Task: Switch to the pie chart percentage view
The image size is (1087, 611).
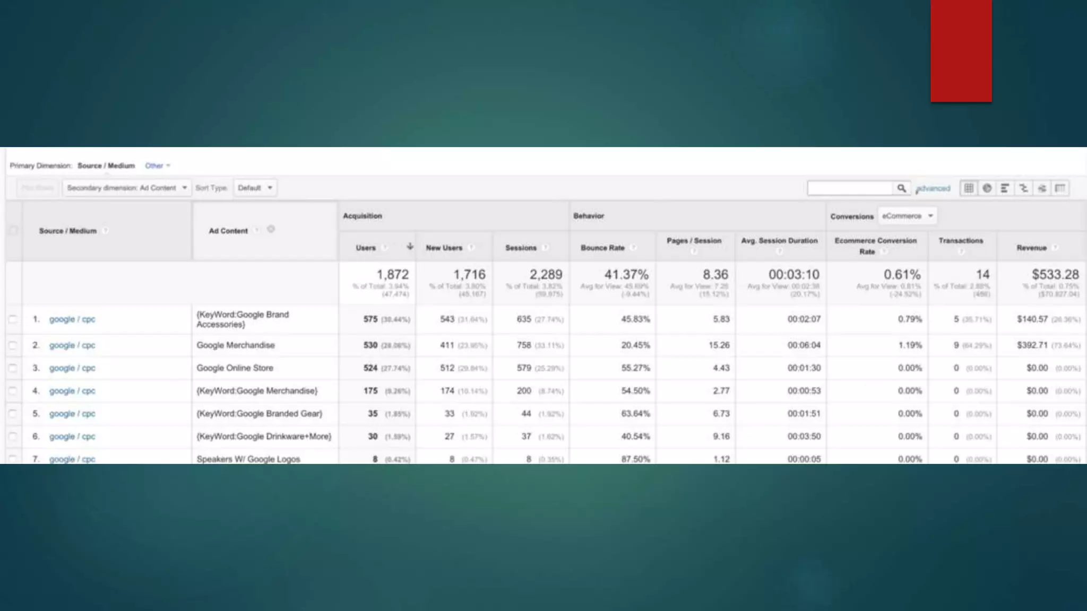Action: tap(987, 188)
